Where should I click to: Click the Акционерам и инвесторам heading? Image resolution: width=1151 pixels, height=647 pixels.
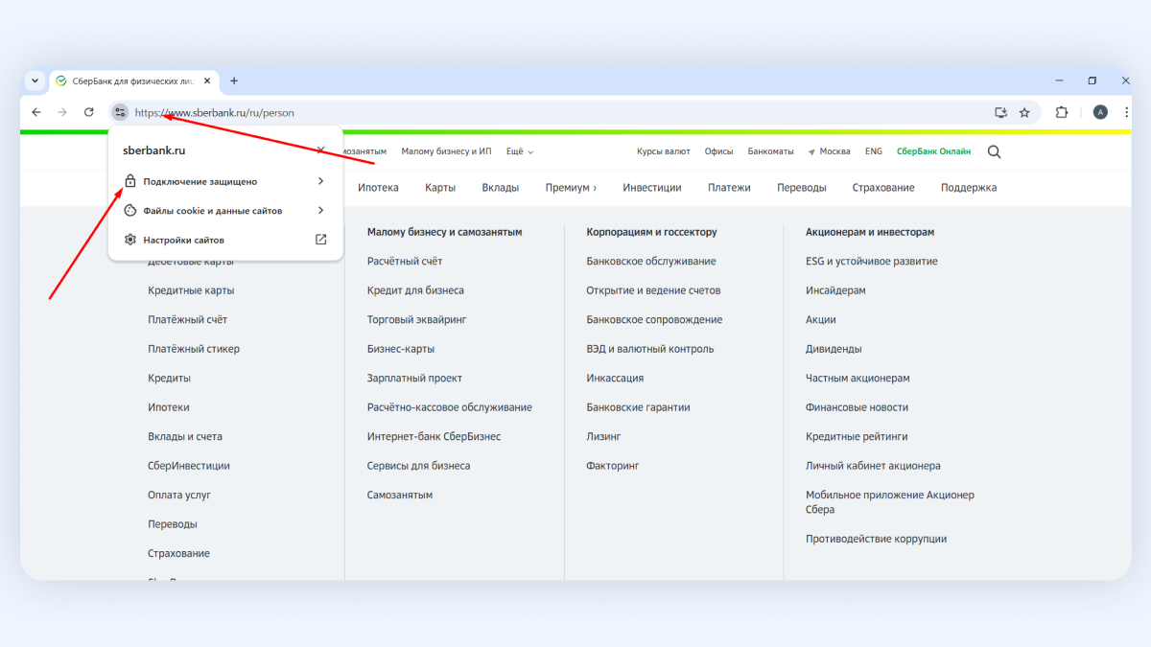tap(870, 232)
